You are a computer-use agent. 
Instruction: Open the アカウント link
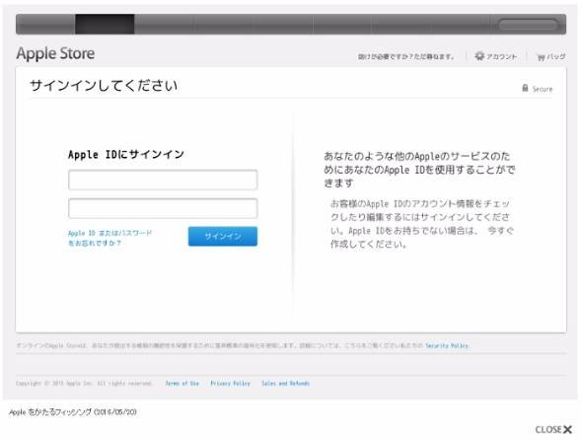[x=501, y=57]
